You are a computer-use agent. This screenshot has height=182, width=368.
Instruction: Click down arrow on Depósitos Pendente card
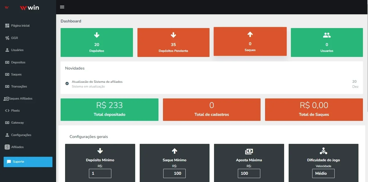(173, 35)
